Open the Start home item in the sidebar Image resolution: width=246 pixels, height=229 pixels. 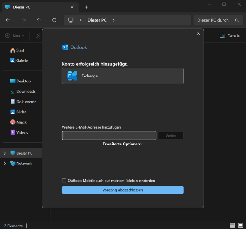[x=17, y=50]
